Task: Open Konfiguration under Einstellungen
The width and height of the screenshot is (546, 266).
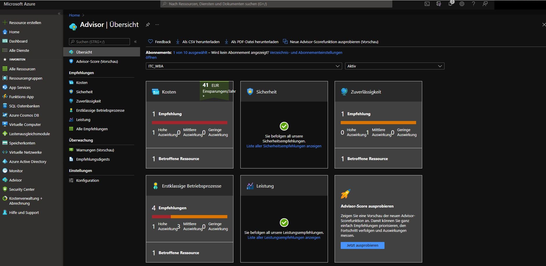Action: pyautogui.click(x=87, y=180)
